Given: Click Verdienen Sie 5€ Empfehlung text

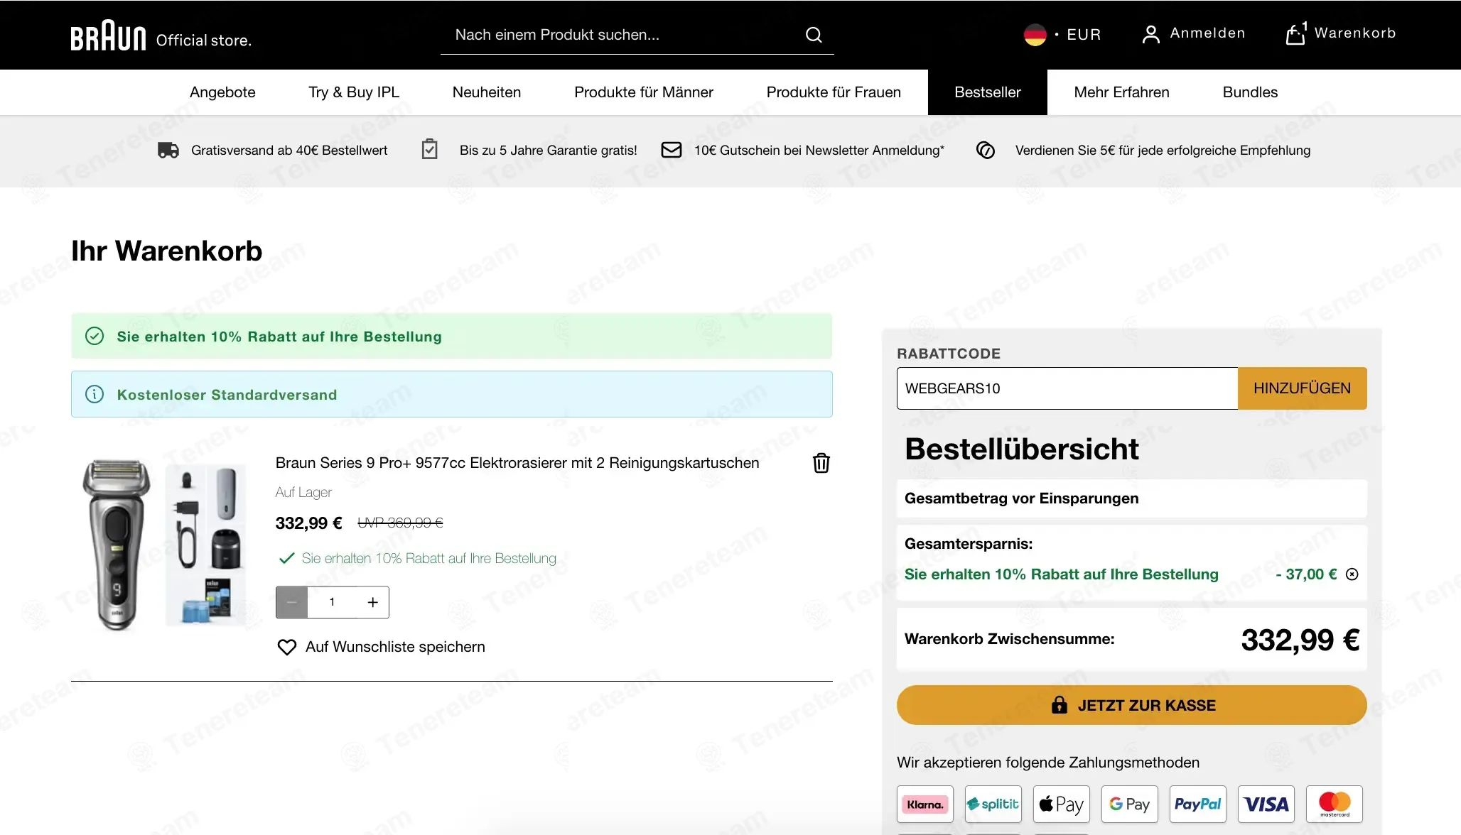Looking at the screenshot, I should click(x=1163, y=151).
